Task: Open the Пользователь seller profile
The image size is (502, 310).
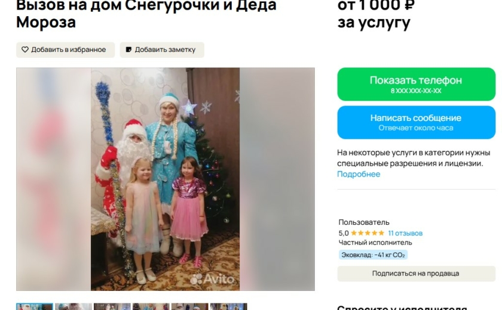Action: click(364, 222)
